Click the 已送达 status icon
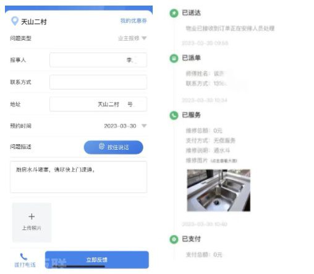 [x=174, y=13]
